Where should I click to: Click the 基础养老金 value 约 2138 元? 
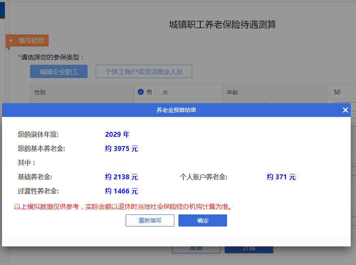click(121, 177)
